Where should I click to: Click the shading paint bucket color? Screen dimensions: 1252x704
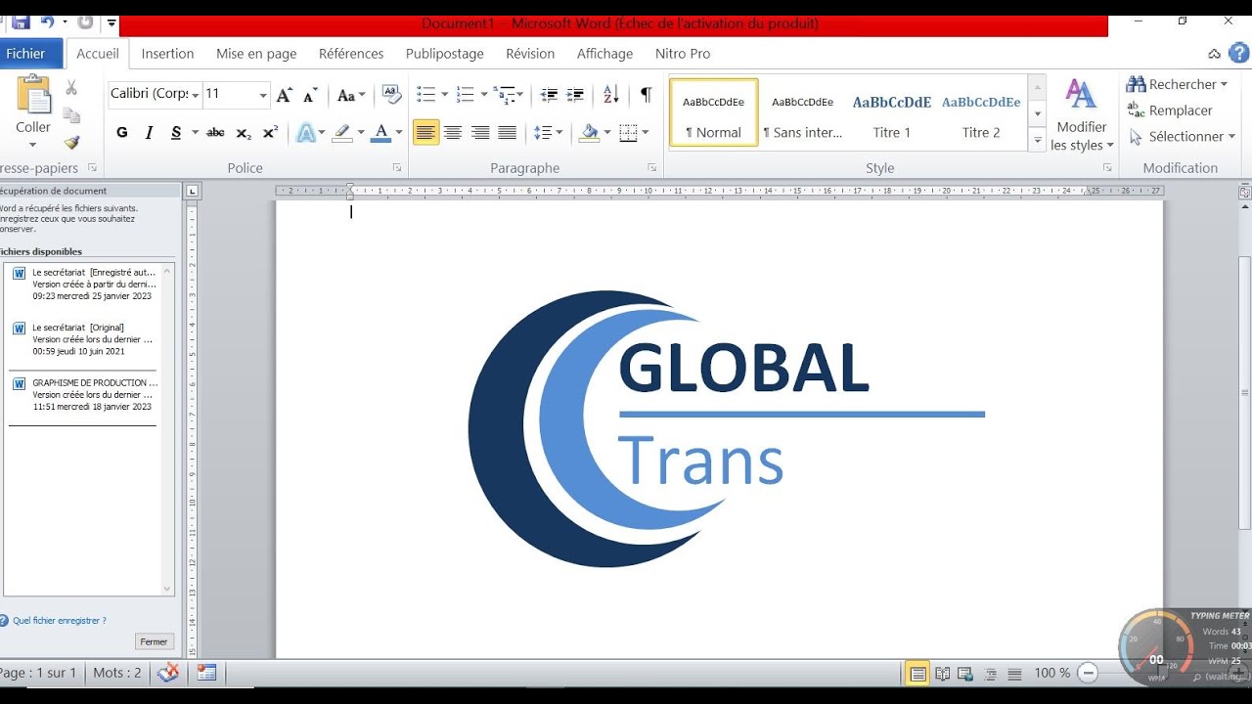coord(589,132)
